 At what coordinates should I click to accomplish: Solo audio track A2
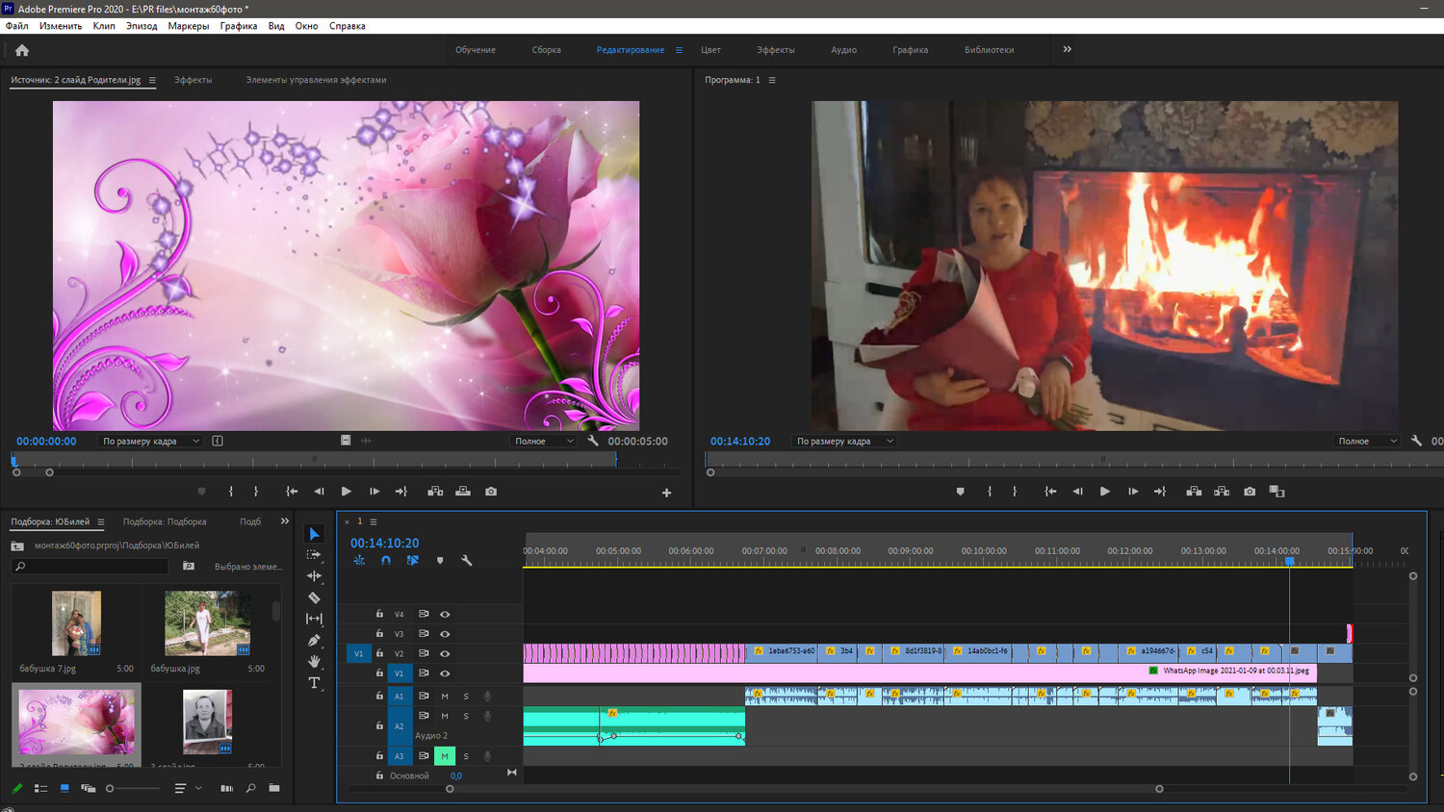click(x=466, y=716)
